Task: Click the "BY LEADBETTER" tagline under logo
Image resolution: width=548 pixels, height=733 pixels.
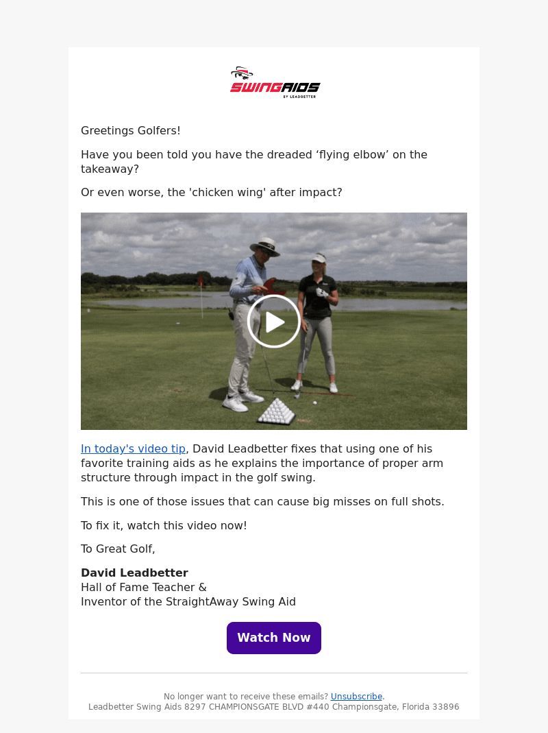Action: pos(299,97)
